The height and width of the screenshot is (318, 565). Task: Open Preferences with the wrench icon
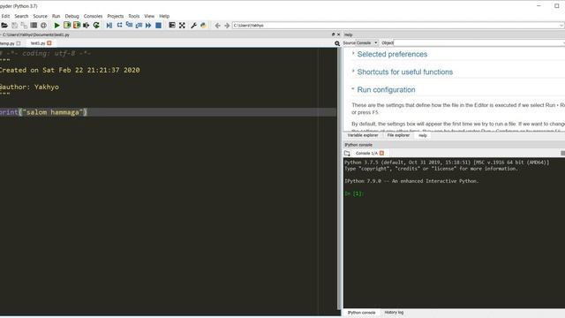193,26
